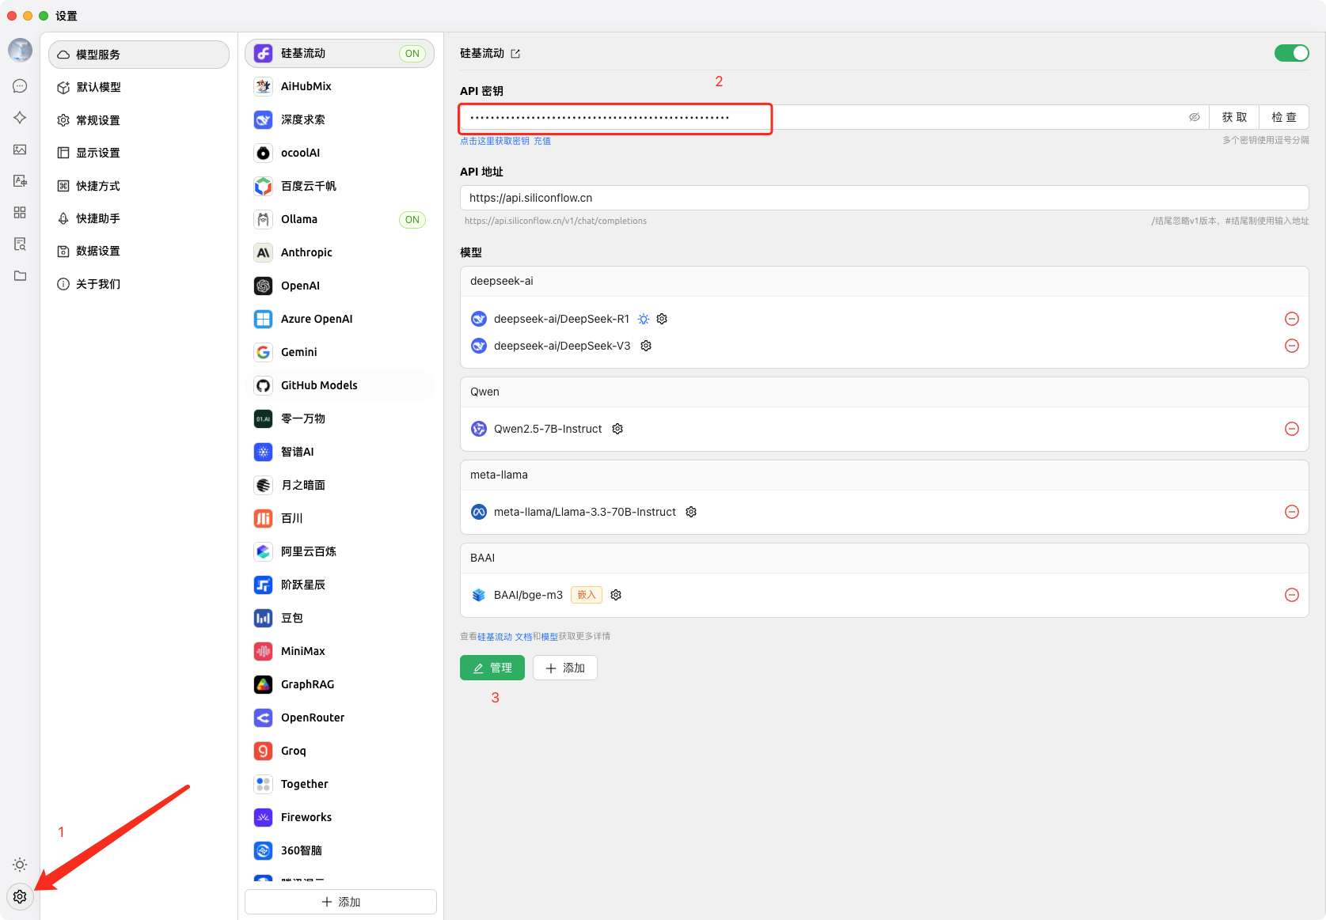1326x920 pixels.
Task: Open settings gear for Llama-3.3-70B-Instruct
Action: (691, 512)
